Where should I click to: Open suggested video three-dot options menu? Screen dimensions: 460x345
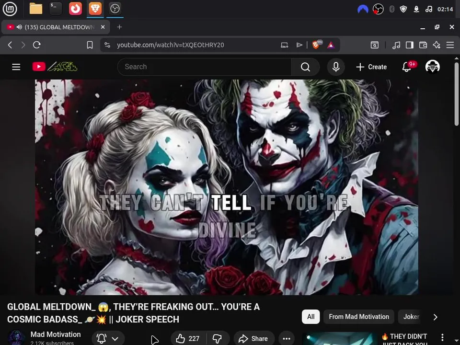[x=442, y=337]
